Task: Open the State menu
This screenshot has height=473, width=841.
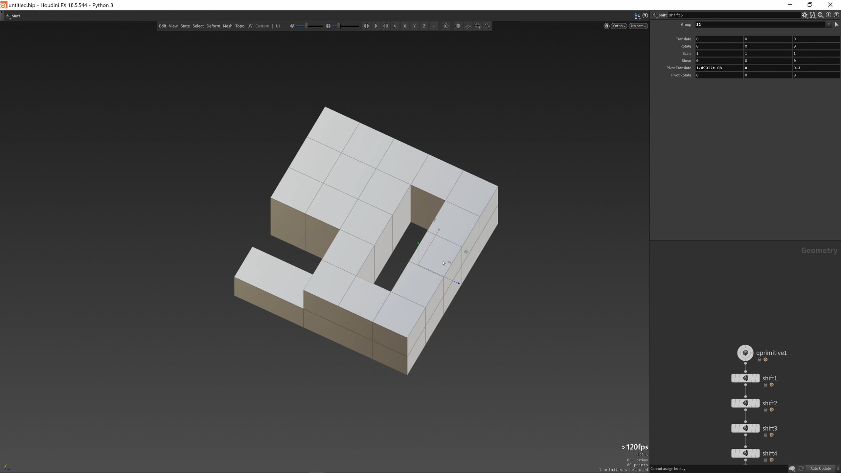Action: point(185,26)
